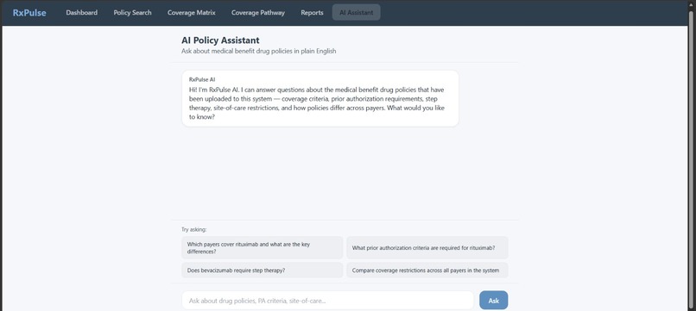Pick suggestion about payers covering rituximab
The height and width of the screenshot is (311, 696).
[263, 247]
